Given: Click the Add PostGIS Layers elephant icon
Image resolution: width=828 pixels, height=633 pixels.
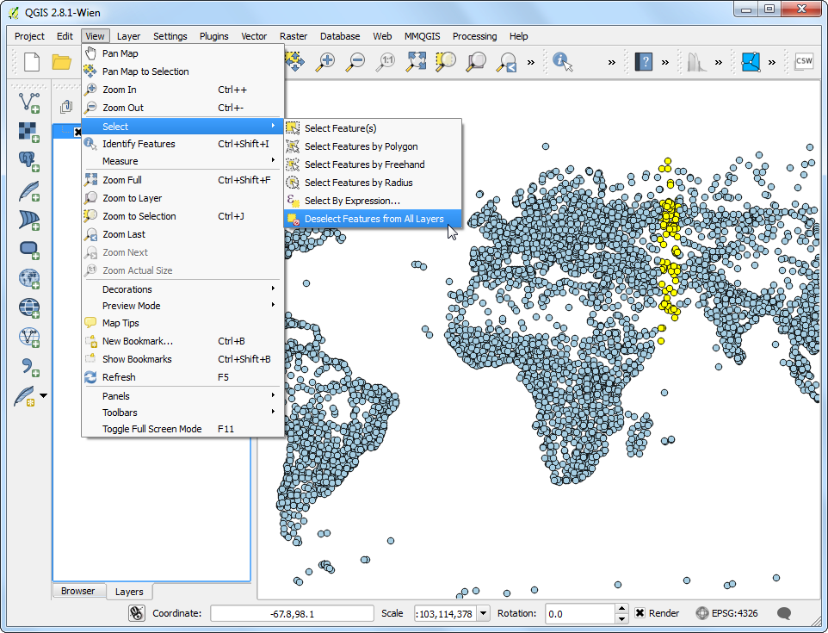Looking at the screenshot, I should [x=29, y=160].
